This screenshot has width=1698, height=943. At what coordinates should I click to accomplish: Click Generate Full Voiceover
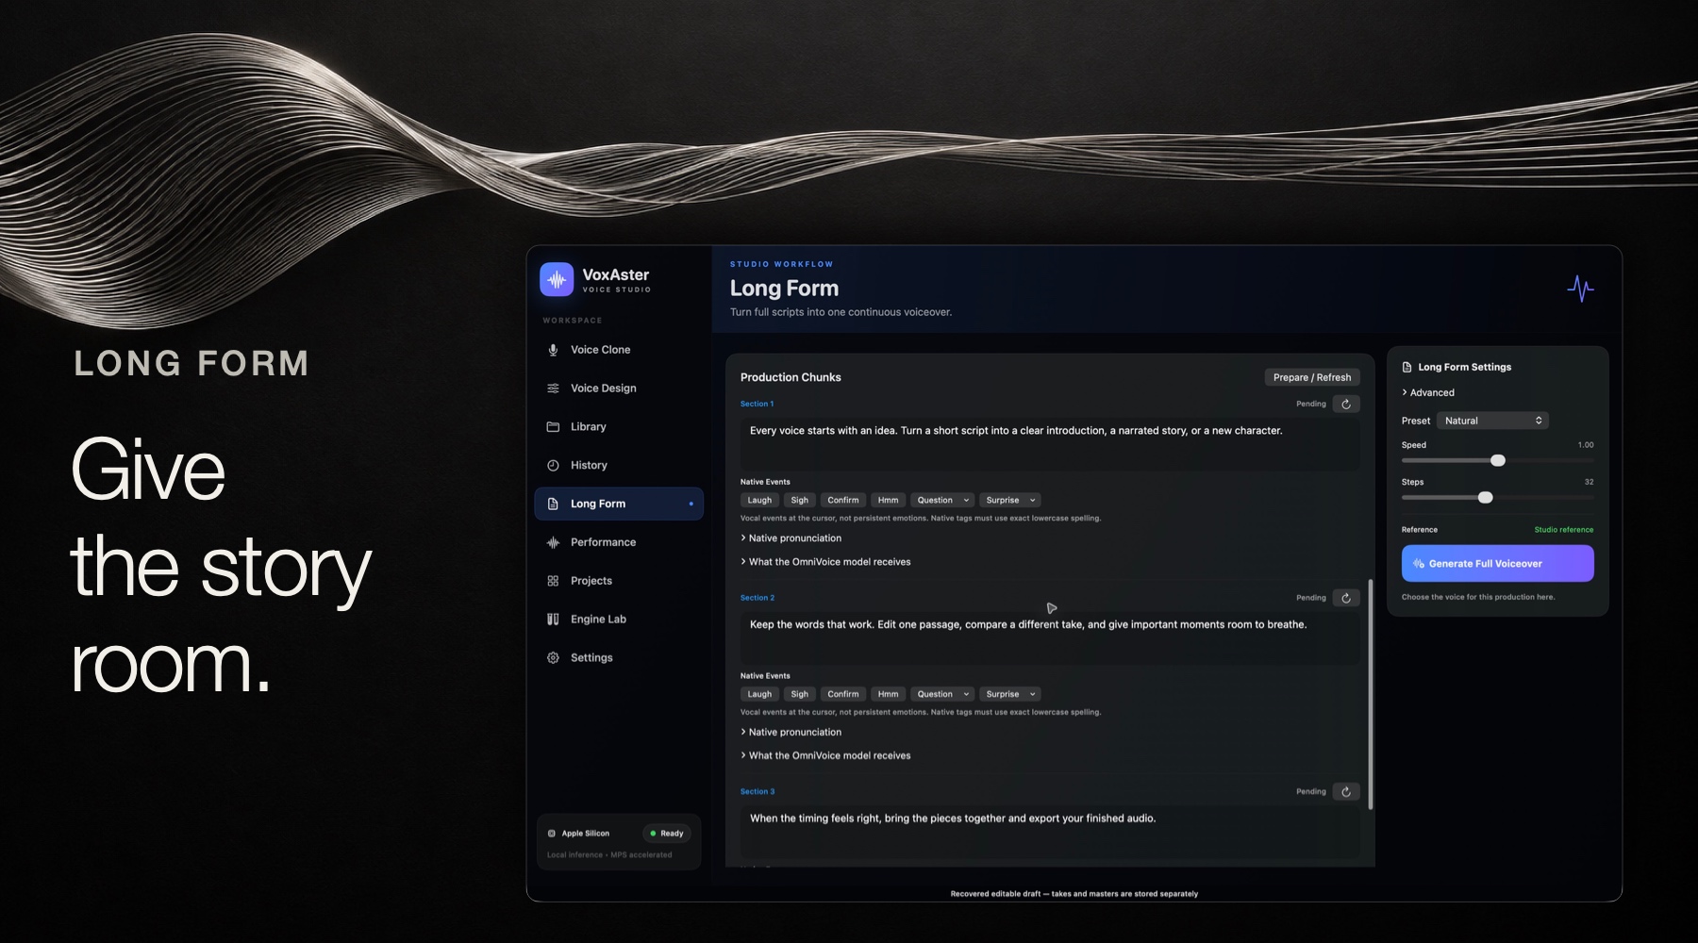(x=1498, y=564)
